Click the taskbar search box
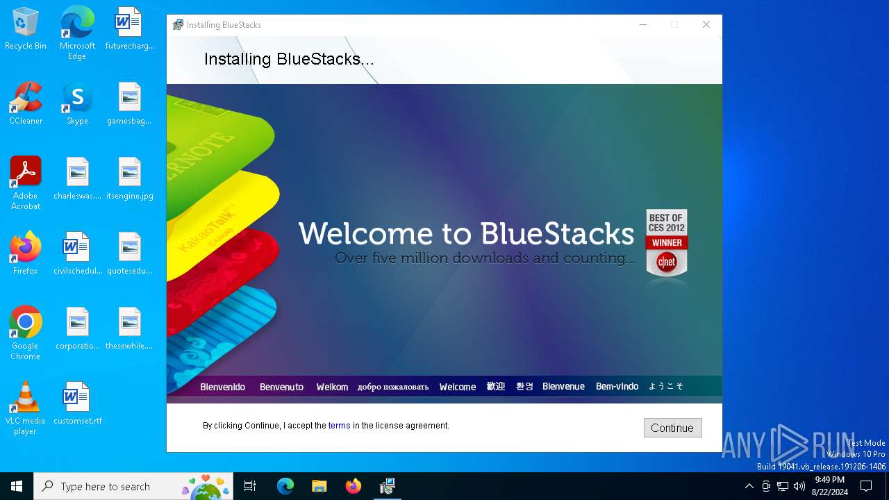This screenshot has width=889, height=500. tap(133, 486)
